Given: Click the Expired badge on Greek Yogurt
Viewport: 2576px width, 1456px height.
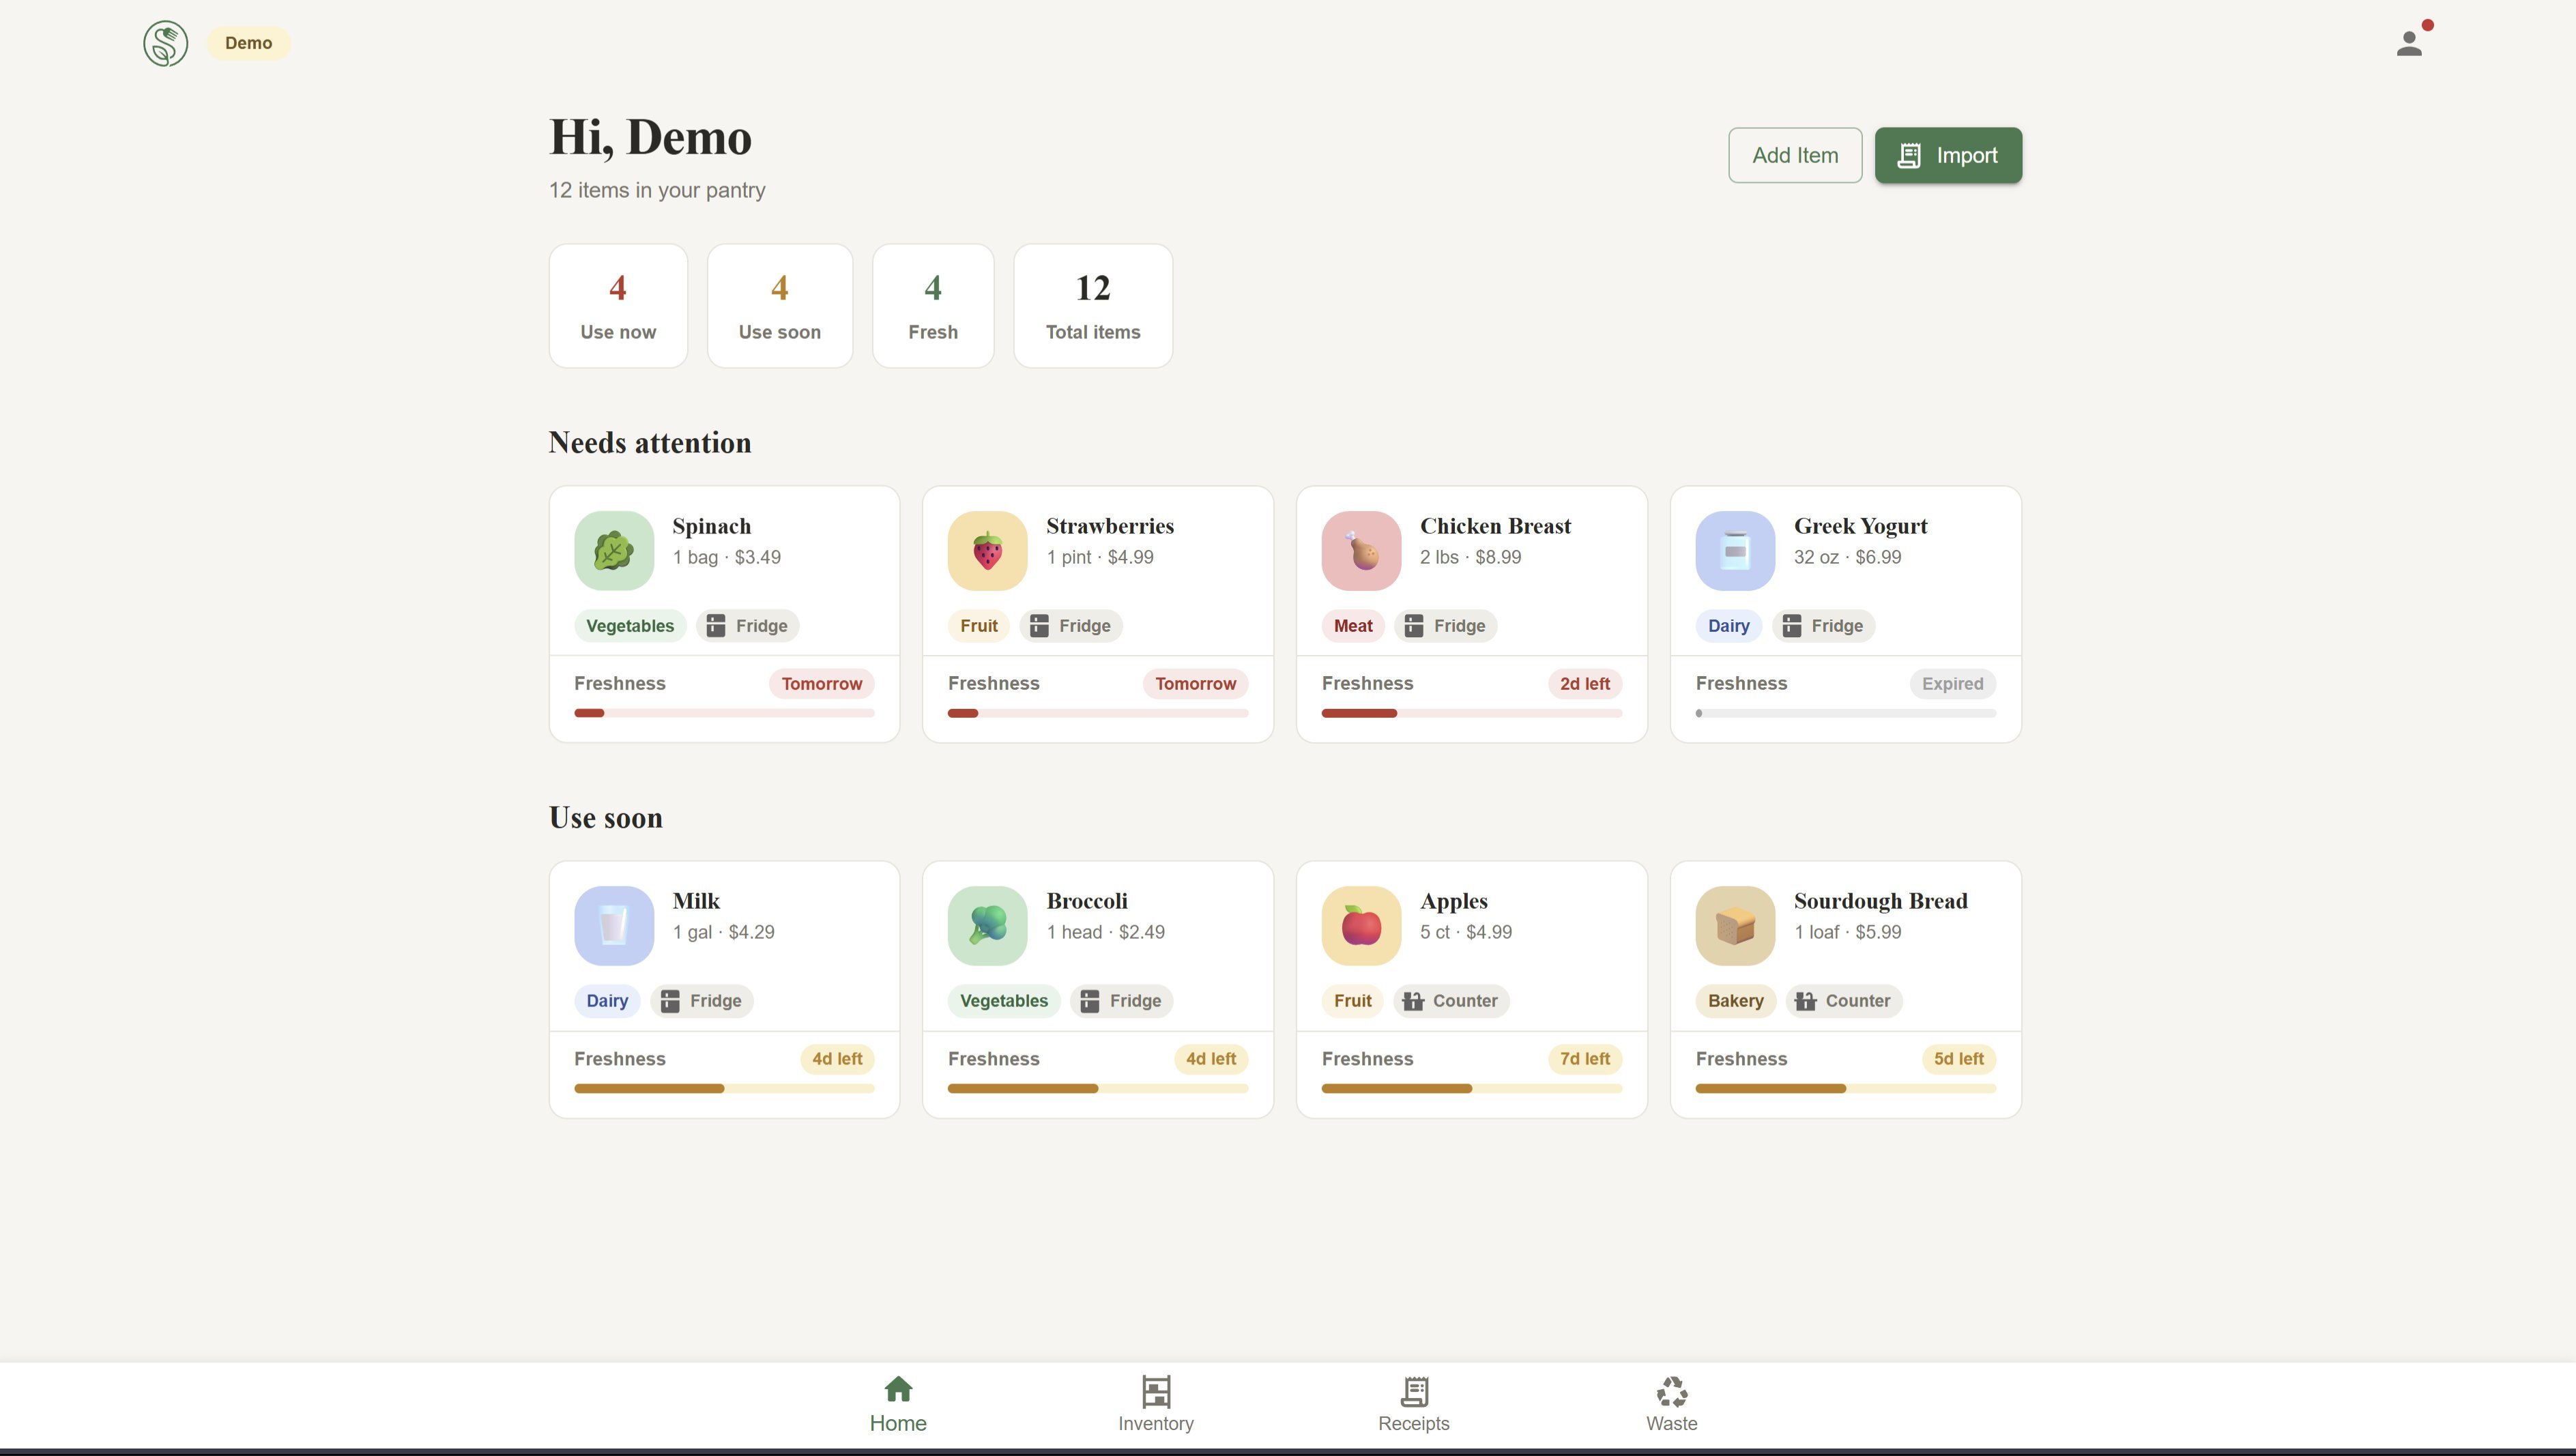Looking at the screenshot, I should [x=1953, y=684].
